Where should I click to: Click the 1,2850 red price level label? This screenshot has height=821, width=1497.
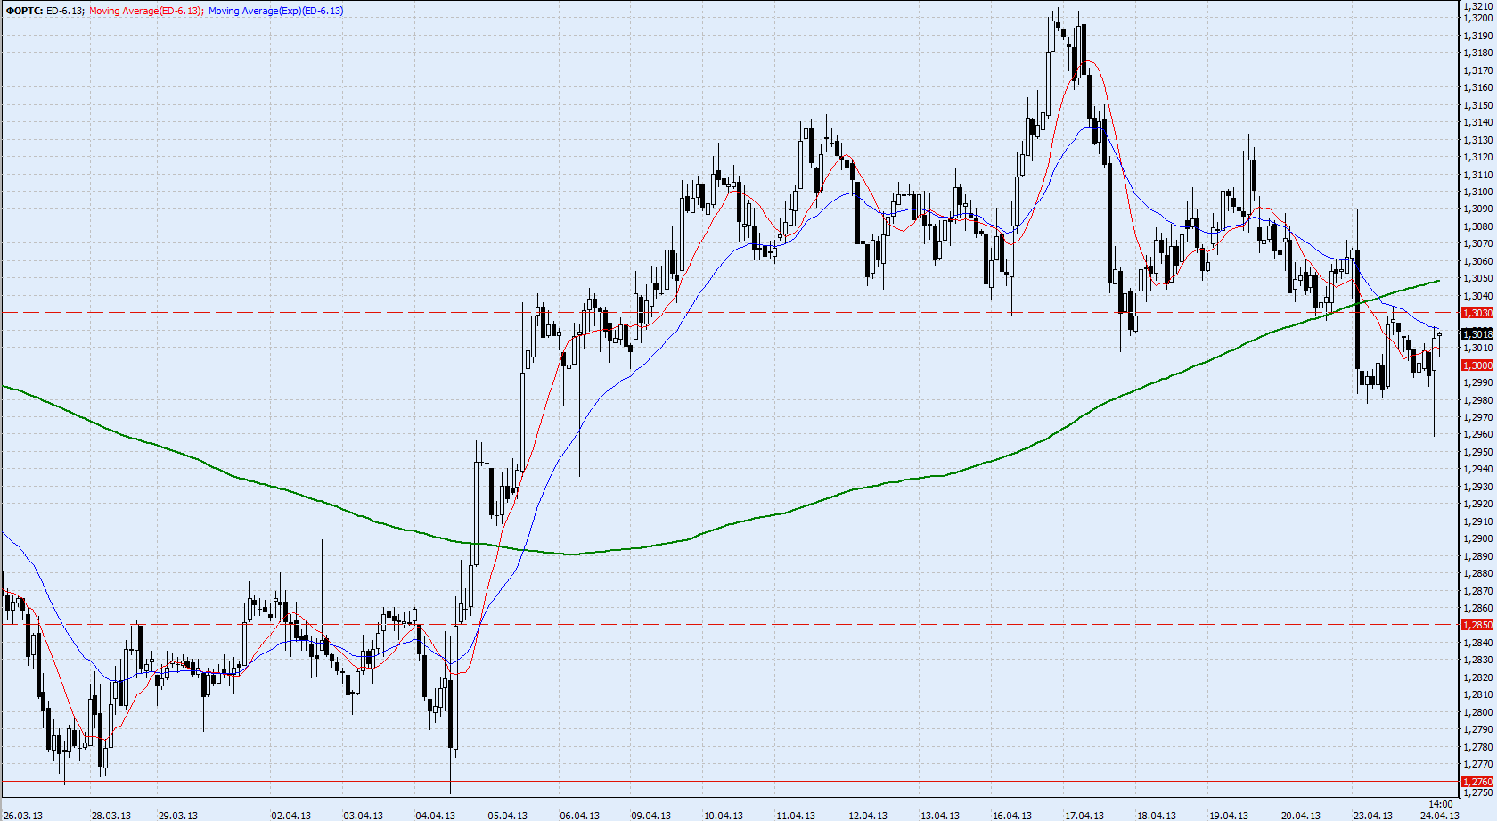1477,625
